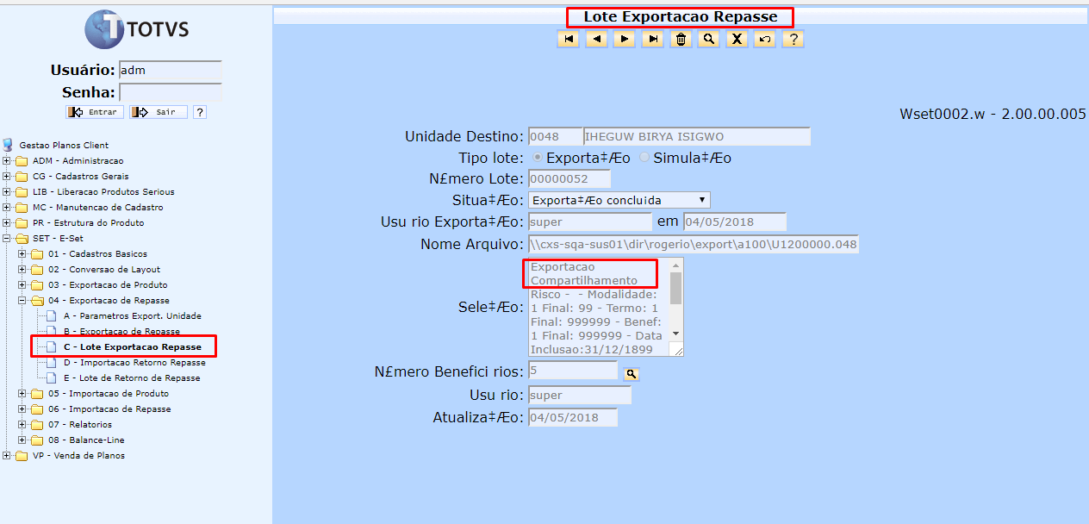The width and height of the screenshot is (1089, 524).
Task: Expand the 08 - Balance-Line plus box
Action: [22, 440]
